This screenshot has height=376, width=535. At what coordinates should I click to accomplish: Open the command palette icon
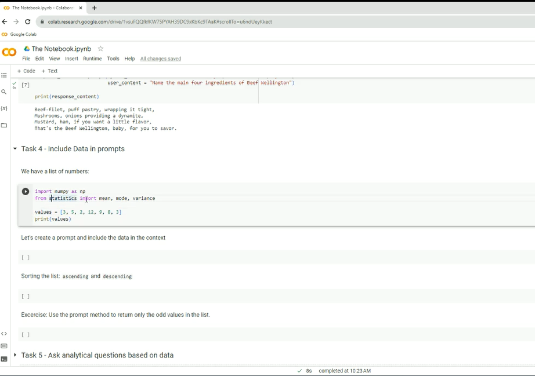[x=4, y=346]
